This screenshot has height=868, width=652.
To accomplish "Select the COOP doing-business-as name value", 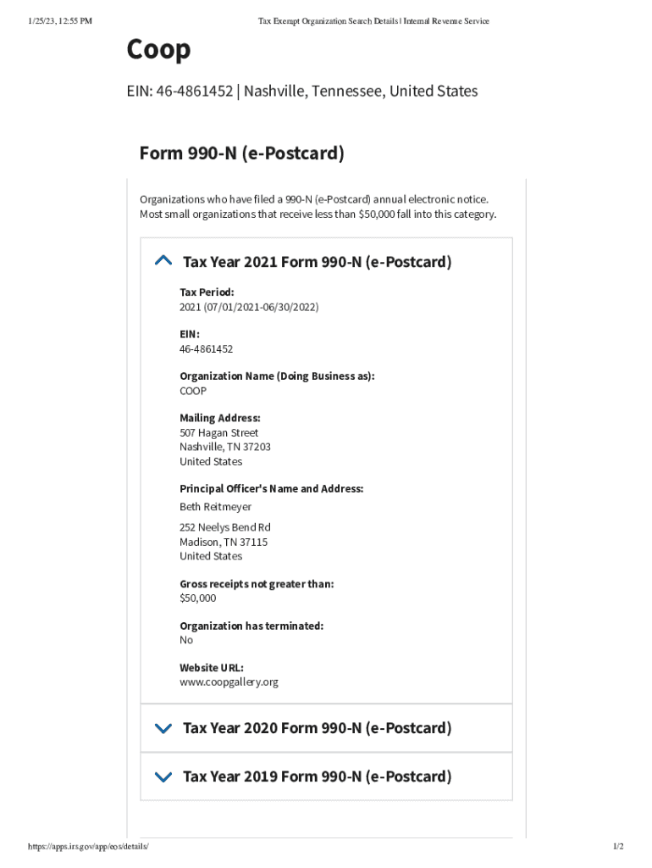I will point(192,391).
